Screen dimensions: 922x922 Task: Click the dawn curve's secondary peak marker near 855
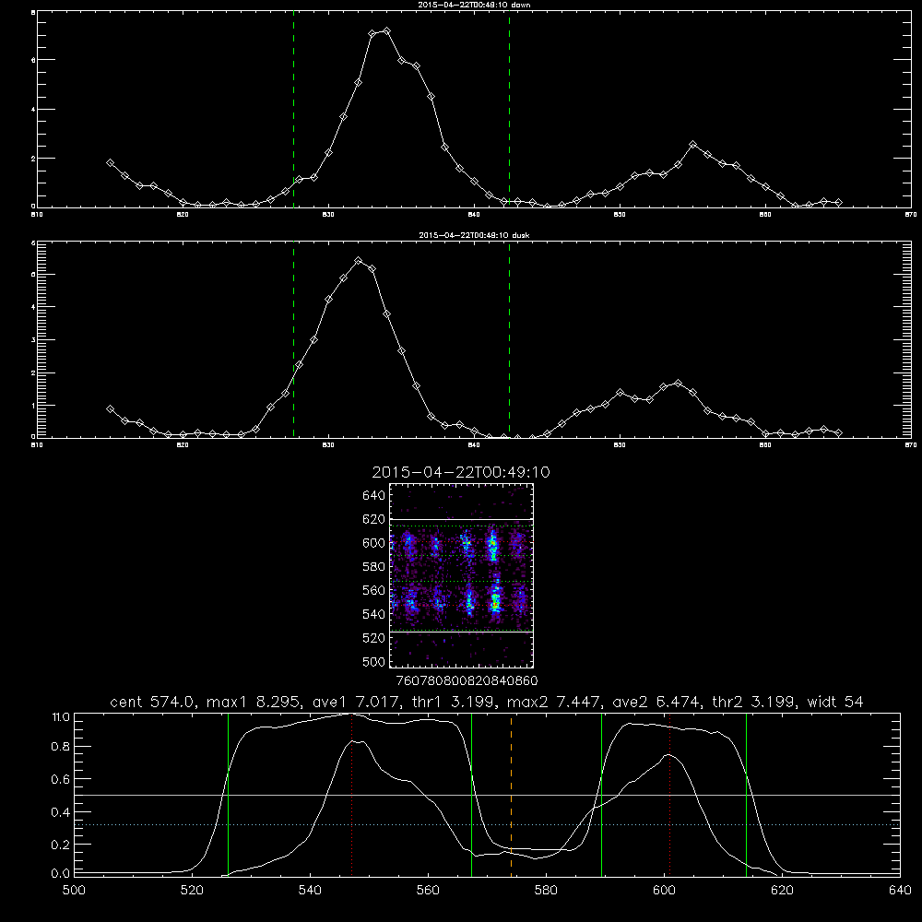pyautogui.click(x=692, y=145)
